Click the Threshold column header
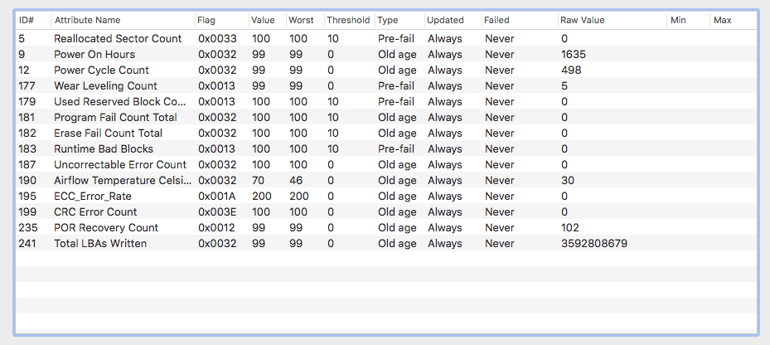 349,20
